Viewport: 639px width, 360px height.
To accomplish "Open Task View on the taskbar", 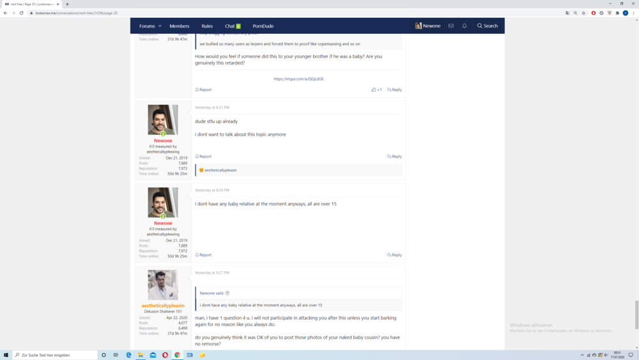I will click(116, 355).
